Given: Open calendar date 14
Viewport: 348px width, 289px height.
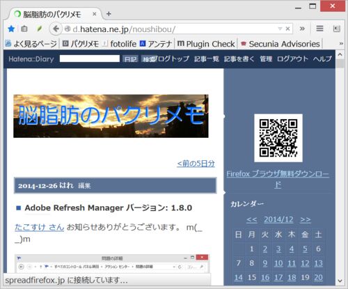Looking at the screenshot, I should (x=239, y=277).
